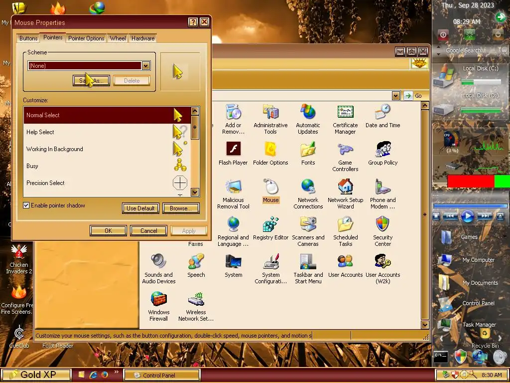Screen dimensions: 510x383
Task: Confirm with the OK button
Action: 108,230
